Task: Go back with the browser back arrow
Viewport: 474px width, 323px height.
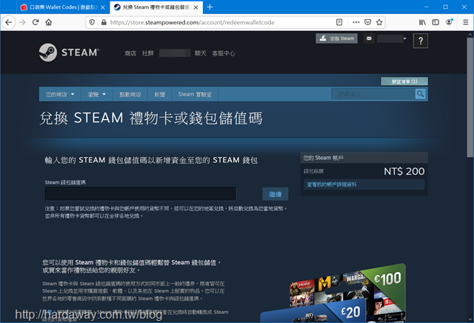Action: point(8,22)
